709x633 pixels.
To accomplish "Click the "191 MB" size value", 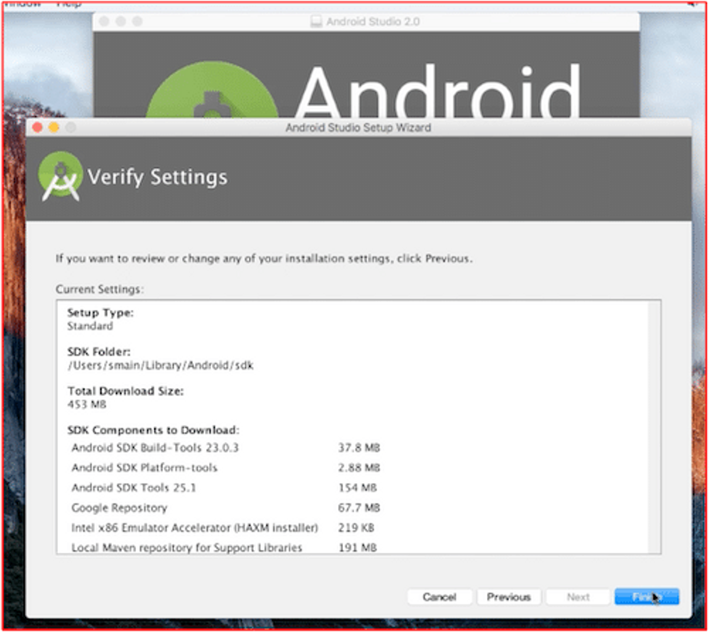I will coord(357,548).
